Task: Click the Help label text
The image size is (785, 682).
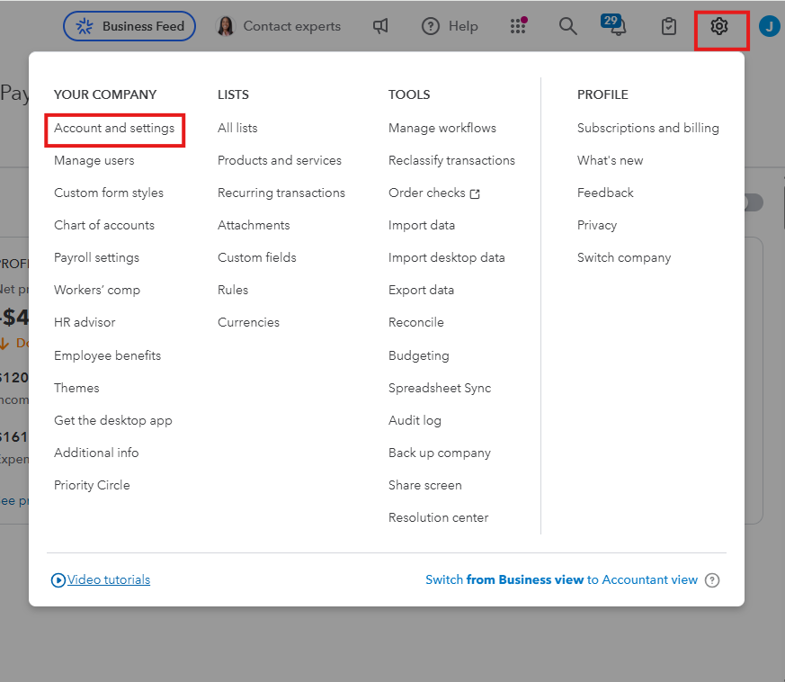Action: (463, 26)
